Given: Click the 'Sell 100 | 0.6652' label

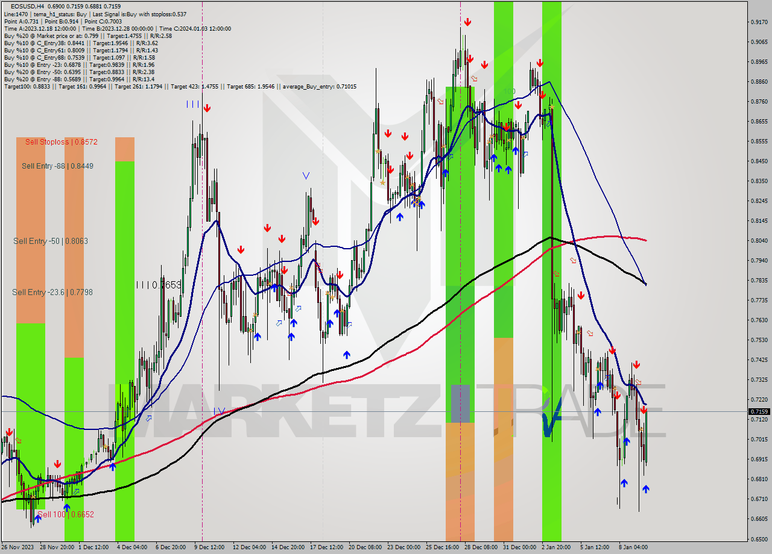Looking at the screenshot, I should [66, 515].
